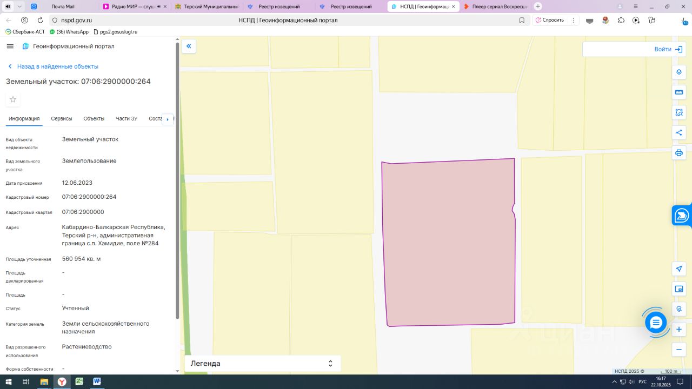Open the three-dot menu next to Спросить
The height and width of the screenshot is (389, 692).
point(574,20)
